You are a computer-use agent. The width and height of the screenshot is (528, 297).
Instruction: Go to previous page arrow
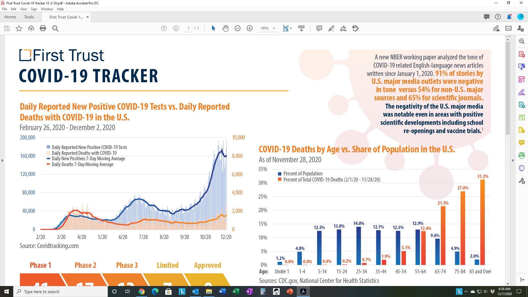point(164,28)
